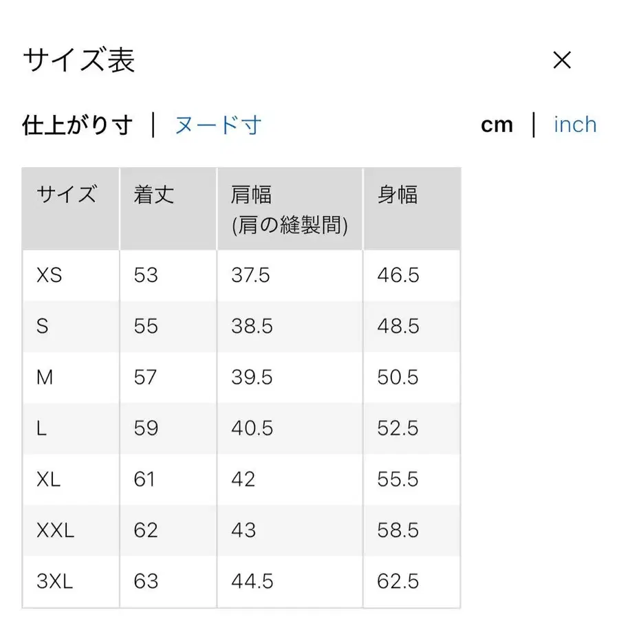The height and width of the screenshot is (619, 619).
Task: Close the サイズ表 size chart dialog
Action: click(562, 61)
